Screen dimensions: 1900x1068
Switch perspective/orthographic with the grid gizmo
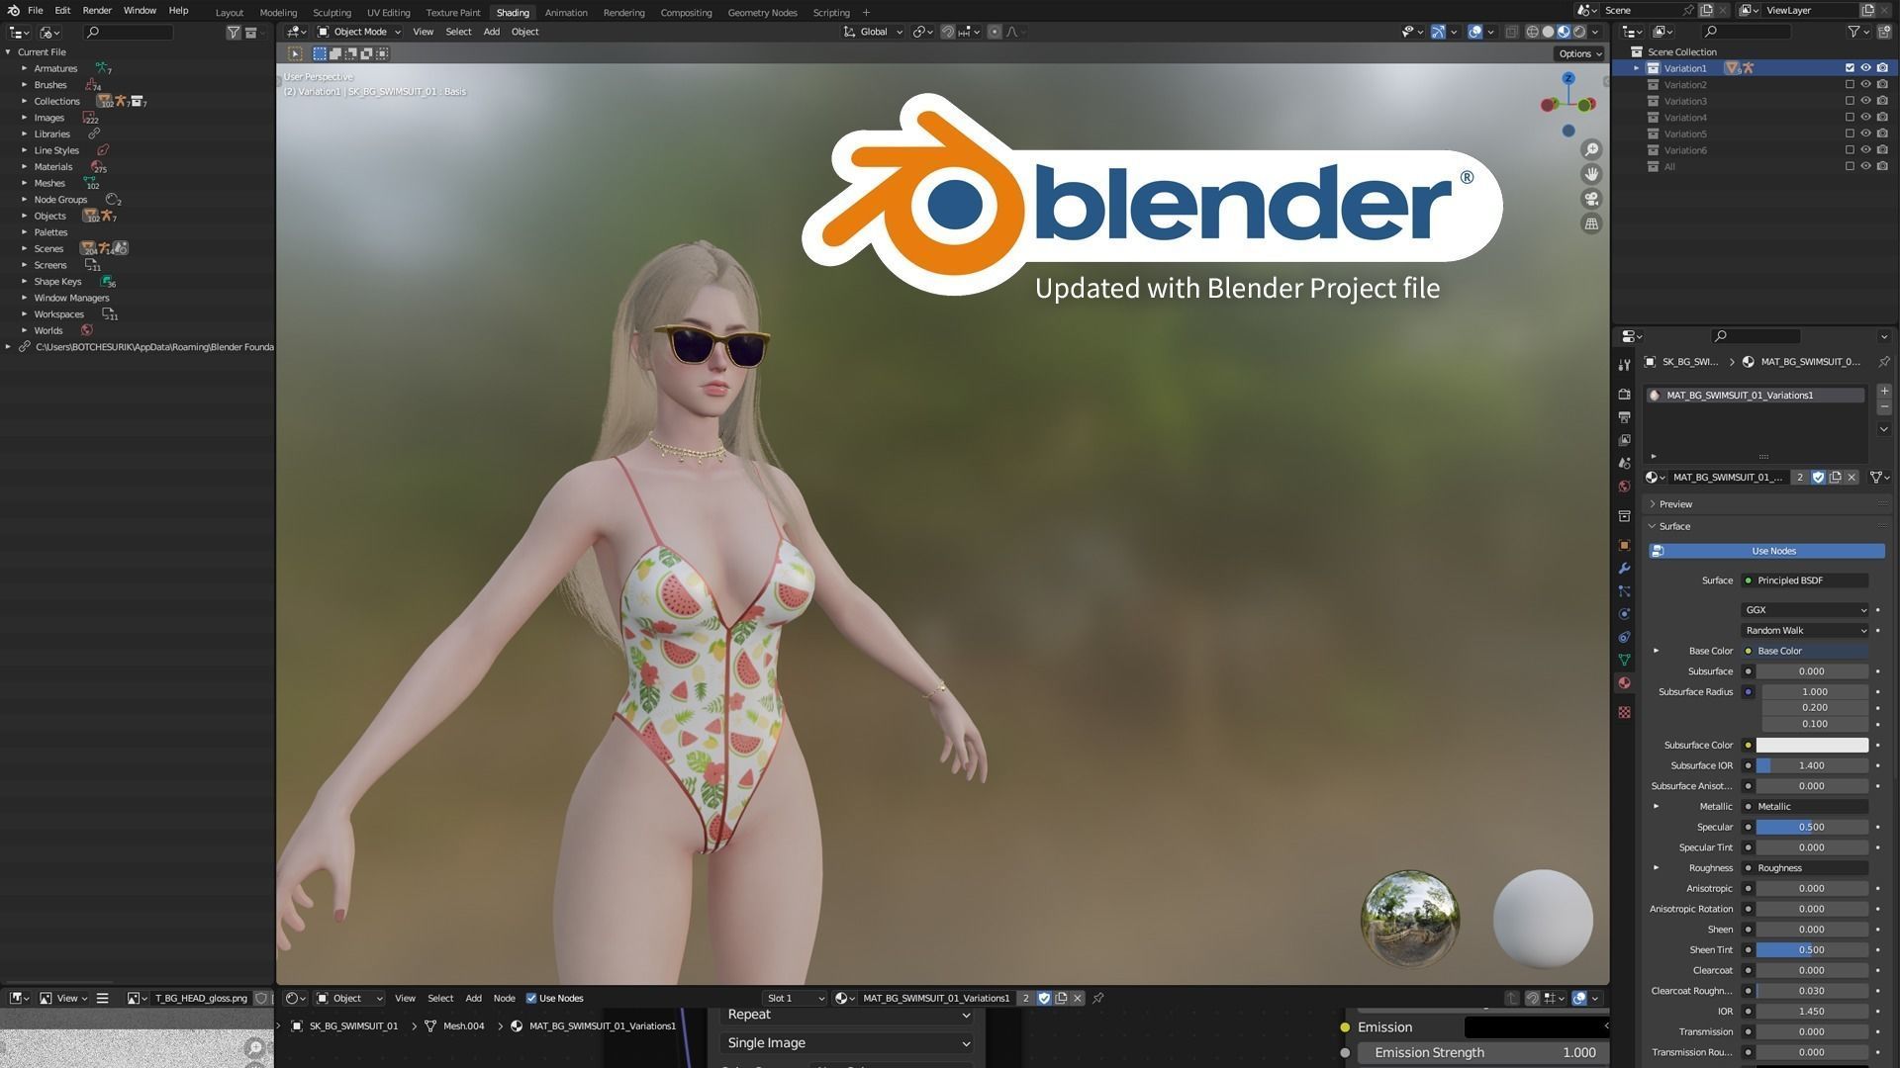click(1591, 223)
